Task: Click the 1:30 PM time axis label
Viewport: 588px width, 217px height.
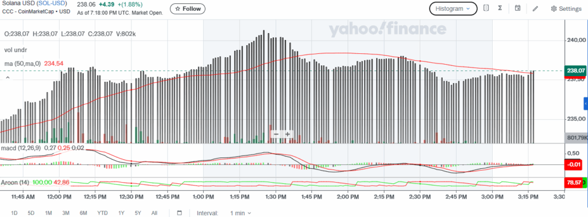Action: 276,196
